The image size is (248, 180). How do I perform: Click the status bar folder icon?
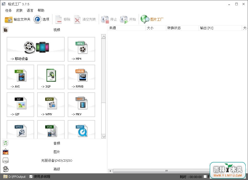5,176
